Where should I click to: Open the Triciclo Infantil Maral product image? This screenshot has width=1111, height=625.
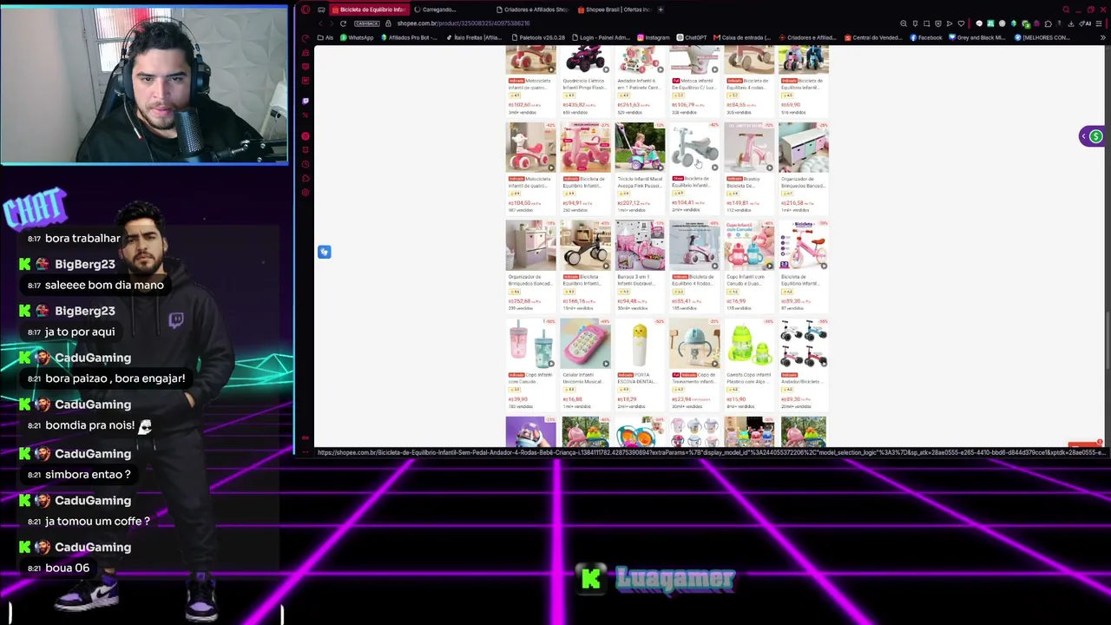640,147
